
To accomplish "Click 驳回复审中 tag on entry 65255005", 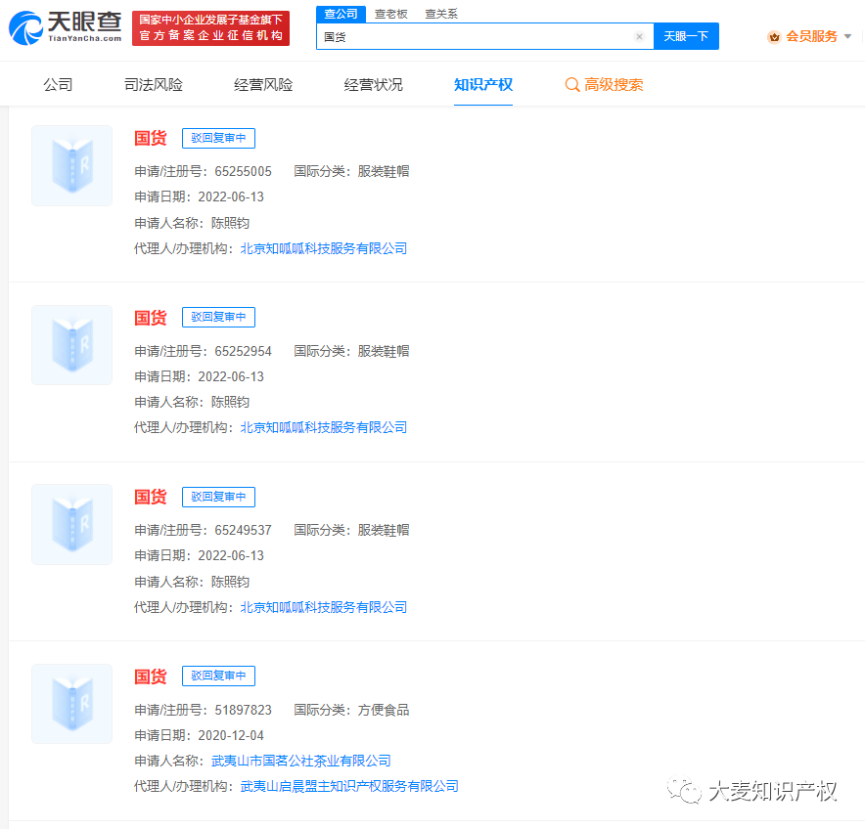I will [x=218, y=138].
